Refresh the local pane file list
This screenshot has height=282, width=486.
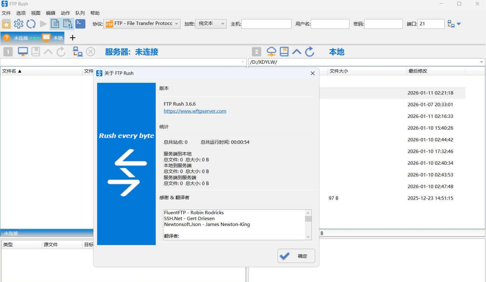310,52
